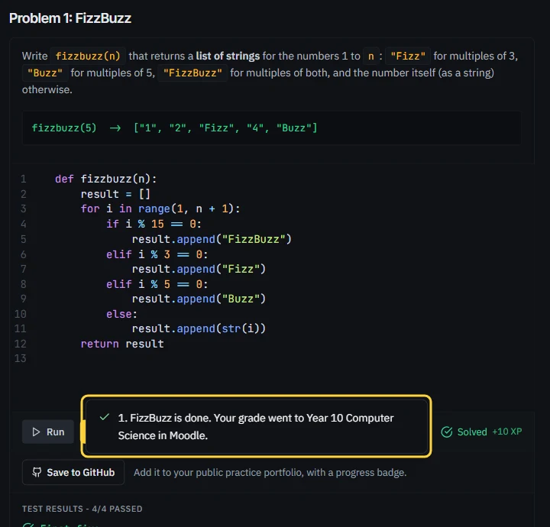550x527 pixels.
Task: Click the FizzBuzz done notification message
Action: point(256,426)
